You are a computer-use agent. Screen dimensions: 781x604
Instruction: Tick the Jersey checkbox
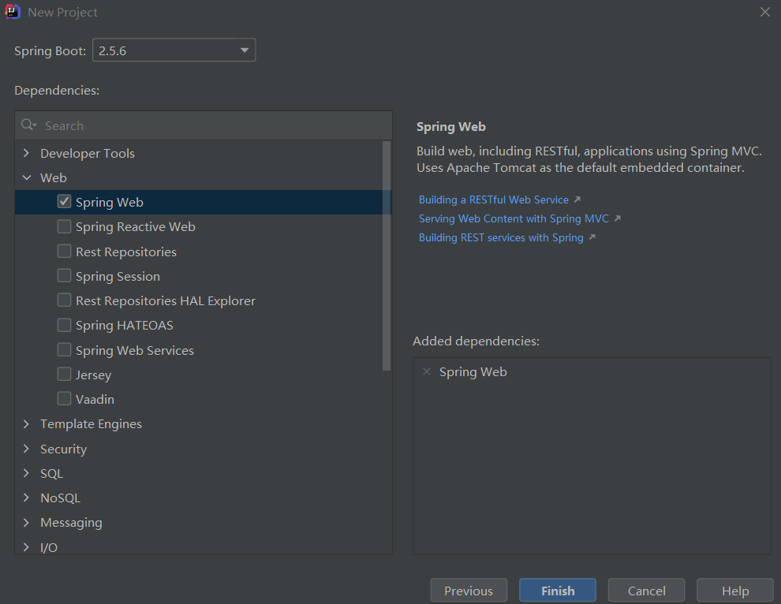tap(64, 374)
